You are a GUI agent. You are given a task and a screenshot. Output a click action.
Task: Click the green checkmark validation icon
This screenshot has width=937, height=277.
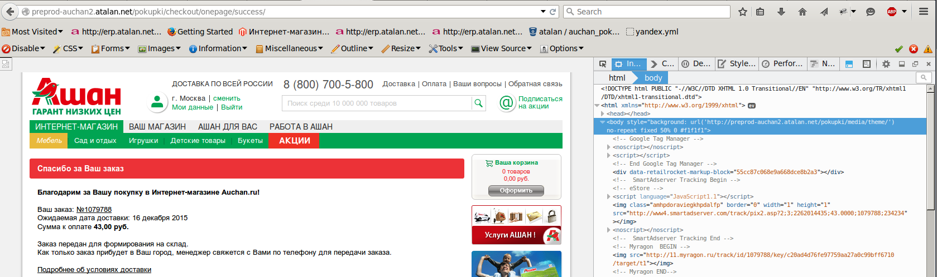coord(898,49)
